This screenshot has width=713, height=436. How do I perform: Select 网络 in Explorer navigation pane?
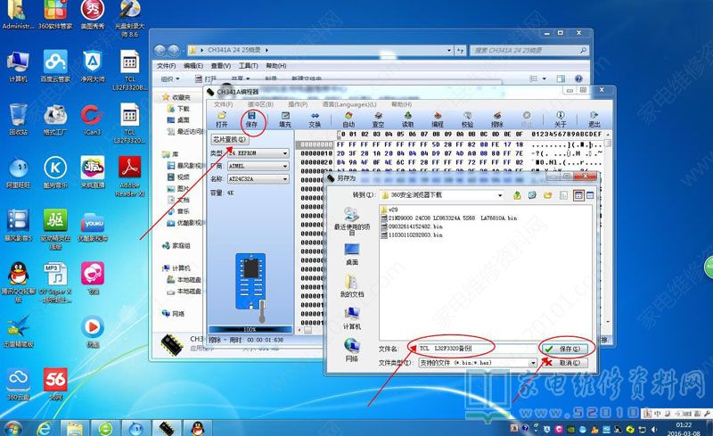pos(173,314)
